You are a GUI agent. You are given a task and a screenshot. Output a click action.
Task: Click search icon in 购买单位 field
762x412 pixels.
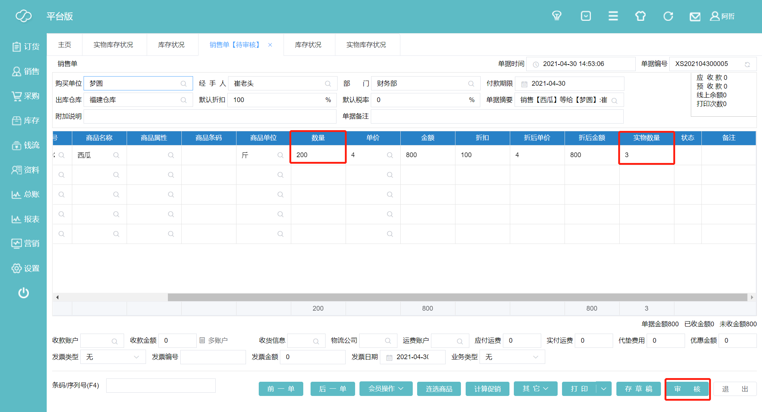coord(184,84)
